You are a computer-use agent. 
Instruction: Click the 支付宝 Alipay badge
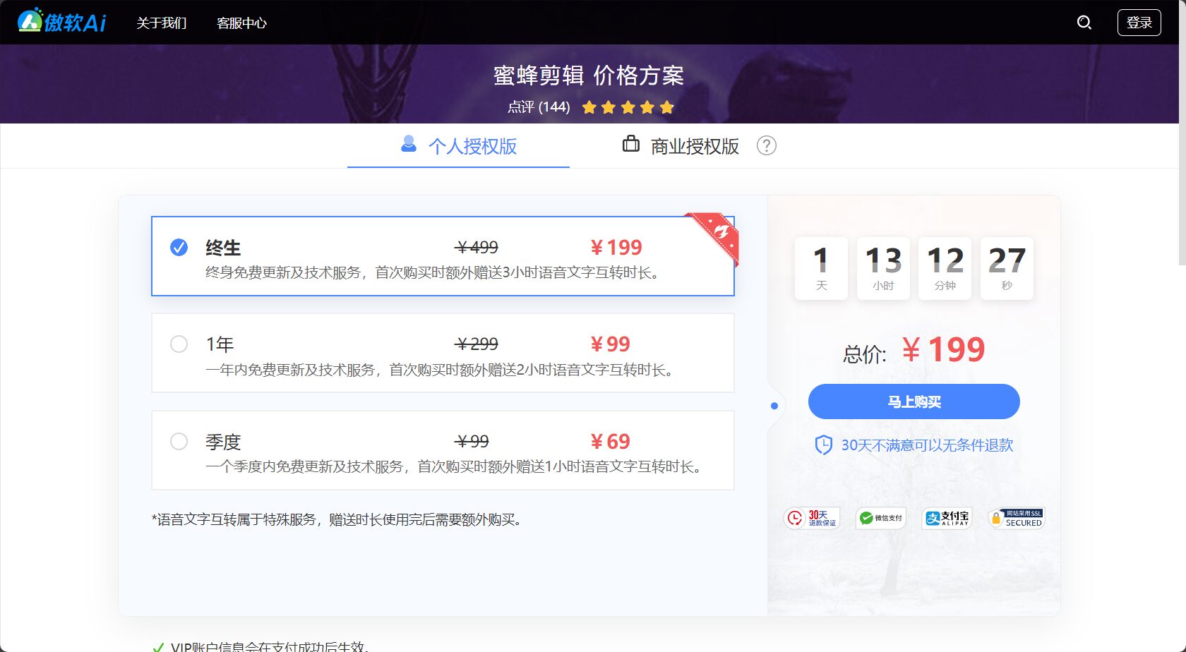[947, 518]
